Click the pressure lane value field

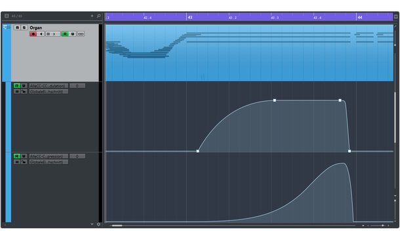pyautogui.click(x=77, y=156)
